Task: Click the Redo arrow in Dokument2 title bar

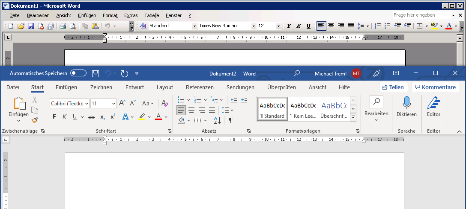Action: coord(125,73)
